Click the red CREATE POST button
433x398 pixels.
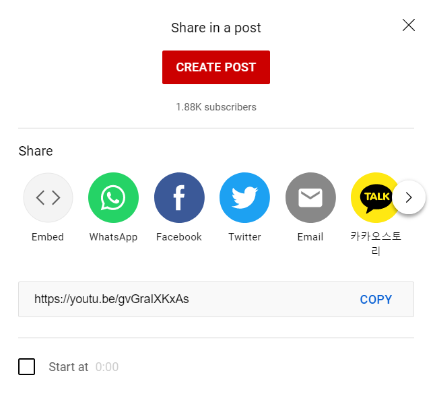click(x=216, y=67)
